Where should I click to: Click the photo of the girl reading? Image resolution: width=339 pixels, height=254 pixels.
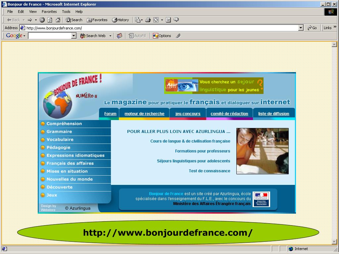coord(263,151)
